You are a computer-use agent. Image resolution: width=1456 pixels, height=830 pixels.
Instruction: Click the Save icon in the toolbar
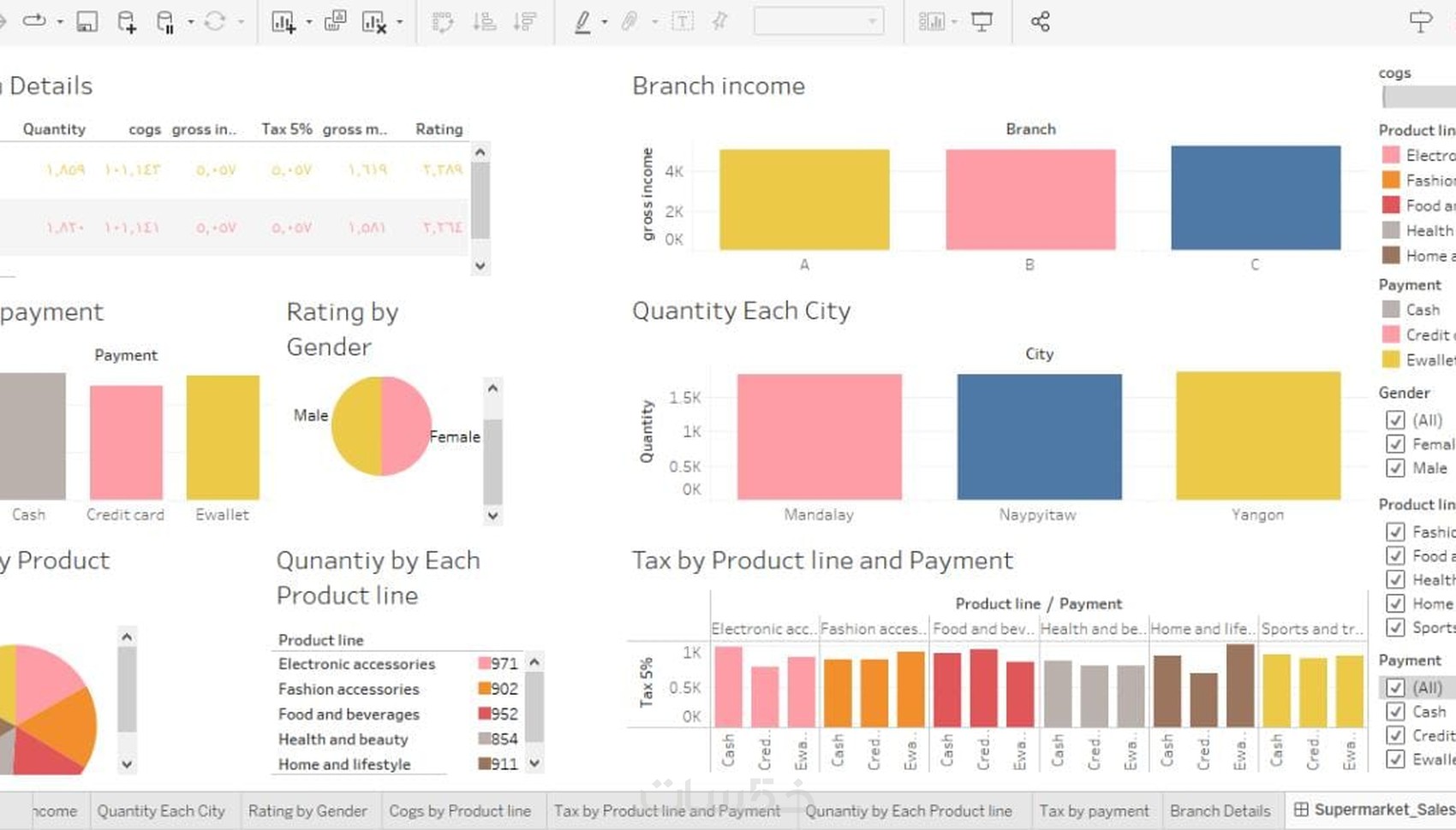(x=86, y=21)
